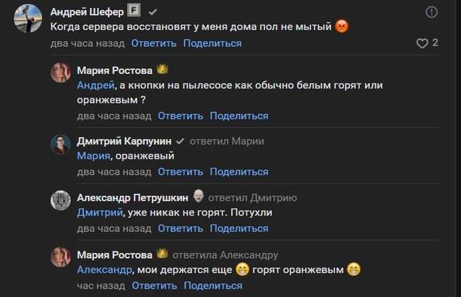The image size is (461, 297).
Task: Reply to Андрей Шефер's comment
Action: 154,43
